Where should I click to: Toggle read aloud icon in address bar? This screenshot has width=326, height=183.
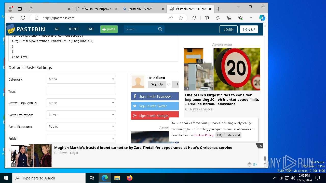coord(171,18)
